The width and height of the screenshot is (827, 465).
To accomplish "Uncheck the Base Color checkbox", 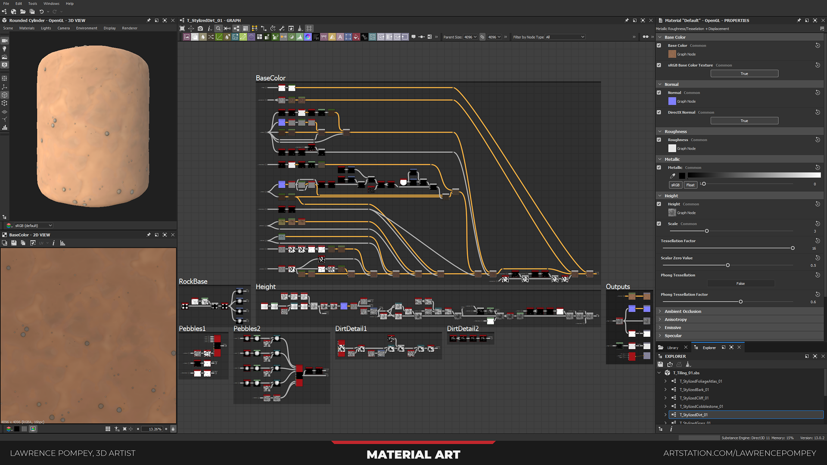I will coord(659,45).
